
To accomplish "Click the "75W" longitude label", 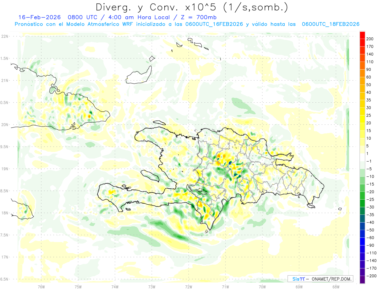I will pyautogui.click(x=78, y=287).
